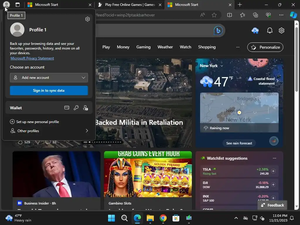Open Coastal flood statement alert arrow
The width and height of the screenshot is (300, 225).
[x=277, y=81]
